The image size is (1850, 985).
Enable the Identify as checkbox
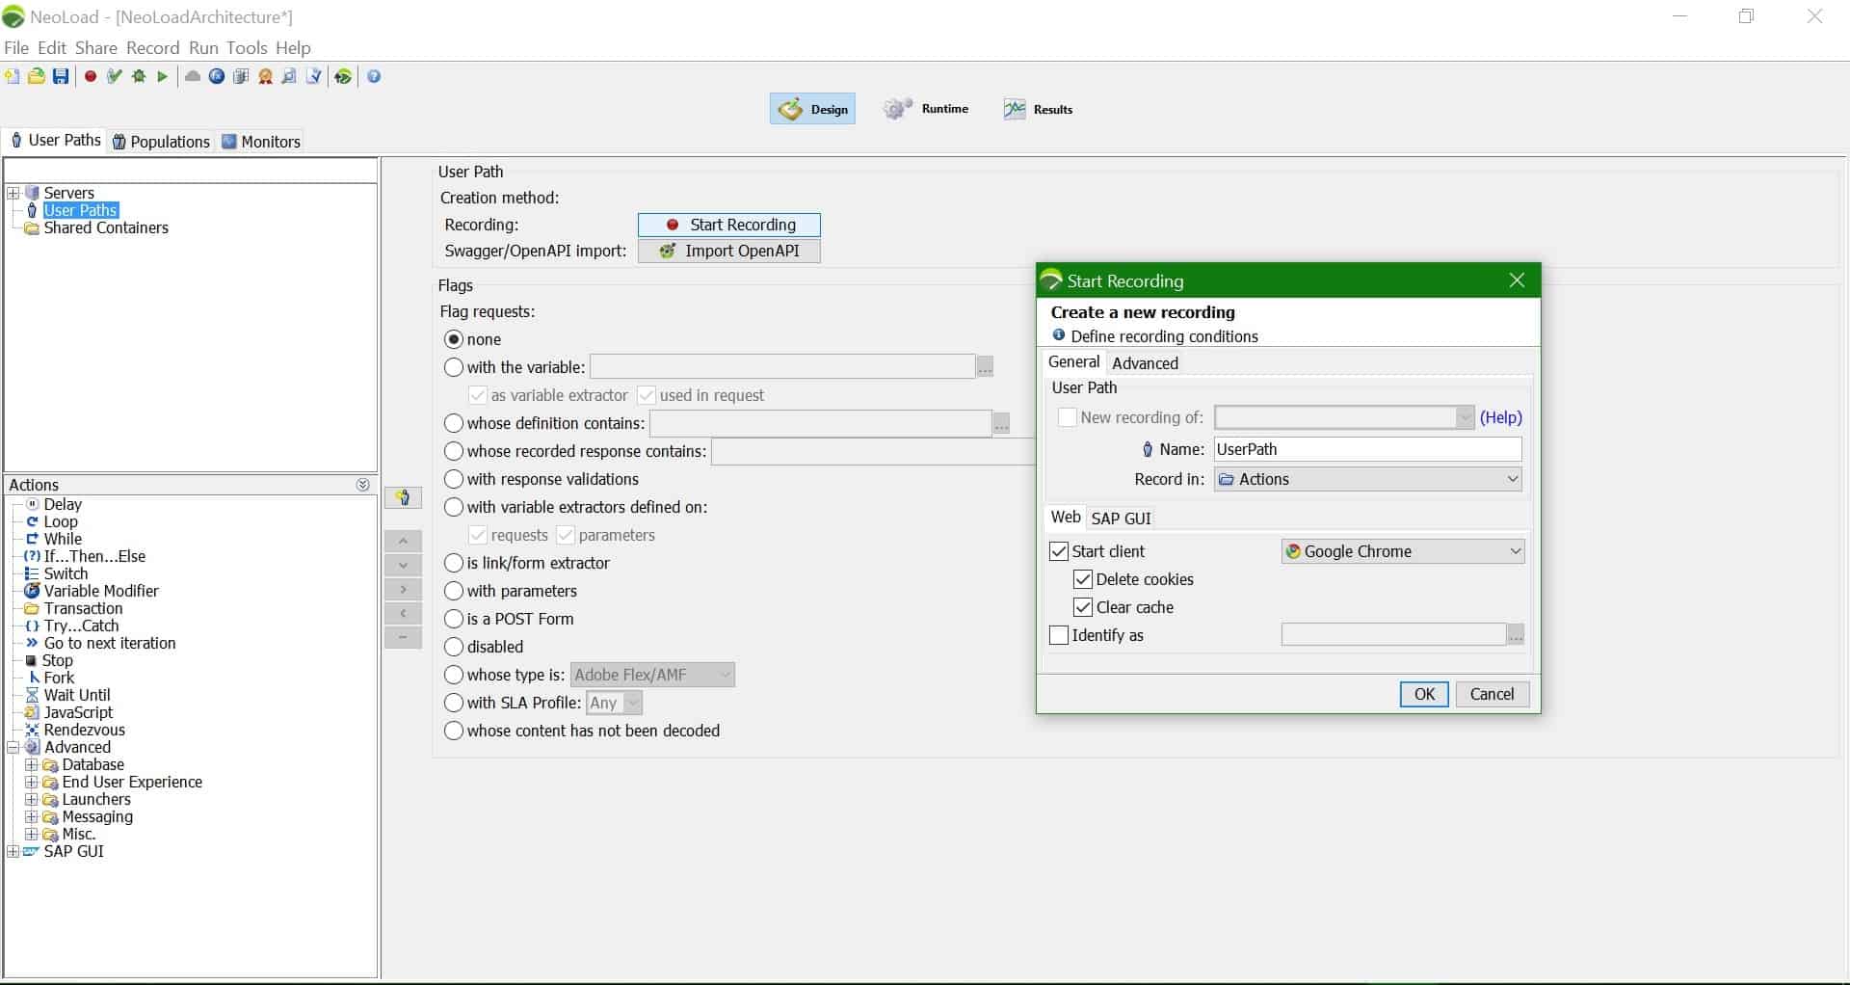pos(1059,635)
